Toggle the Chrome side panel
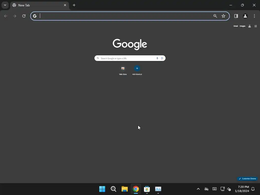 pos(236,16)
